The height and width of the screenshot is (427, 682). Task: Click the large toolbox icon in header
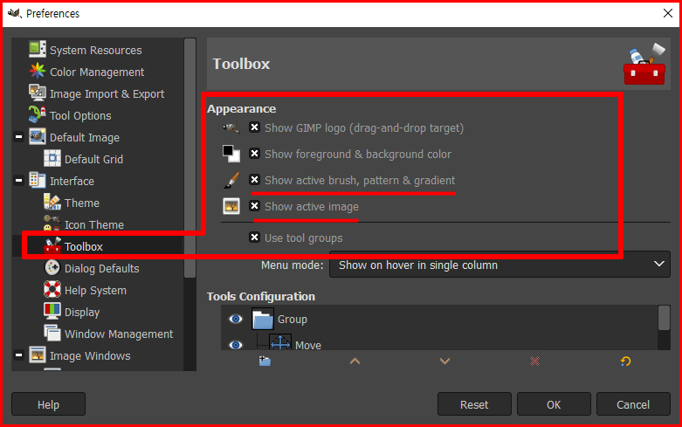(x=644, y=65)
